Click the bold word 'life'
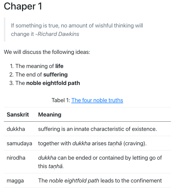 point(59,66)
